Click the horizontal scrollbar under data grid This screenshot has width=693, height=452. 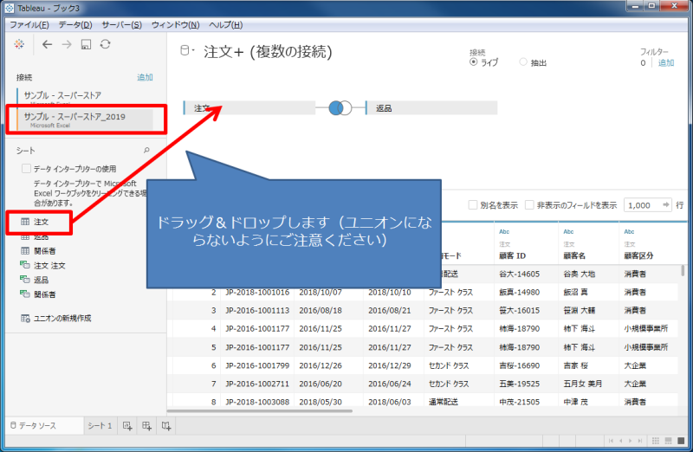pos(260,411)
